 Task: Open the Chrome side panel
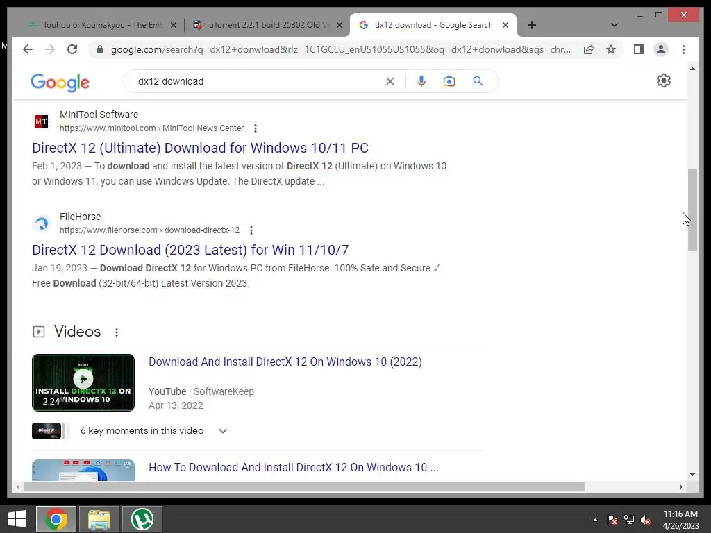click(639, 49)
